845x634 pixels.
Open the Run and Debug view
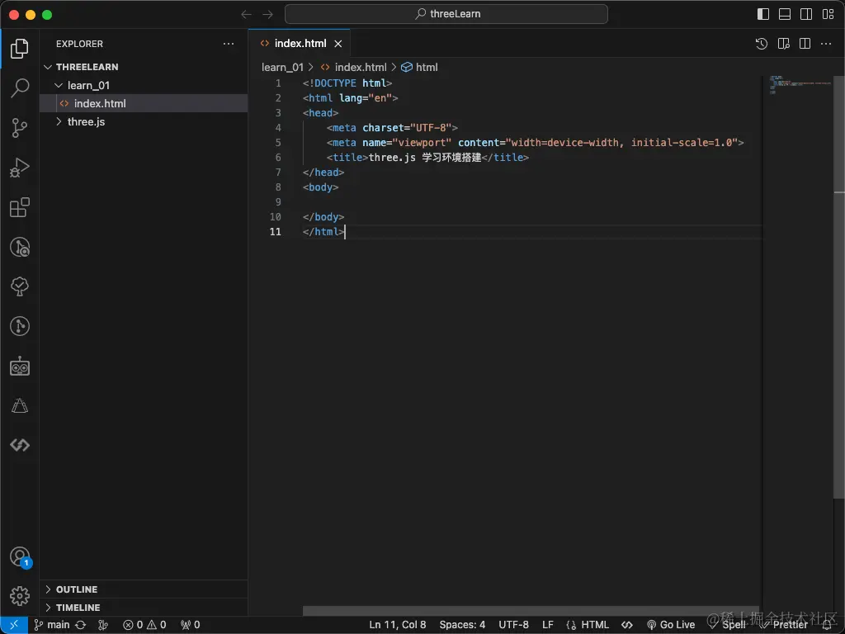20,168
